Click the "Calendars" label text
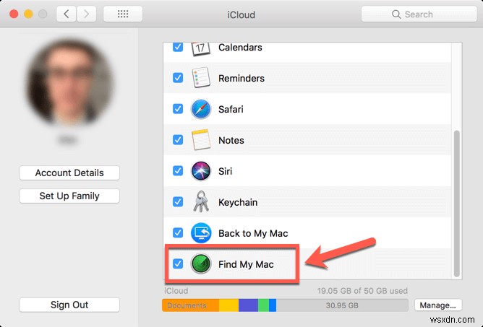Screen dimensions: 483x327 click(x=240, y=48)
